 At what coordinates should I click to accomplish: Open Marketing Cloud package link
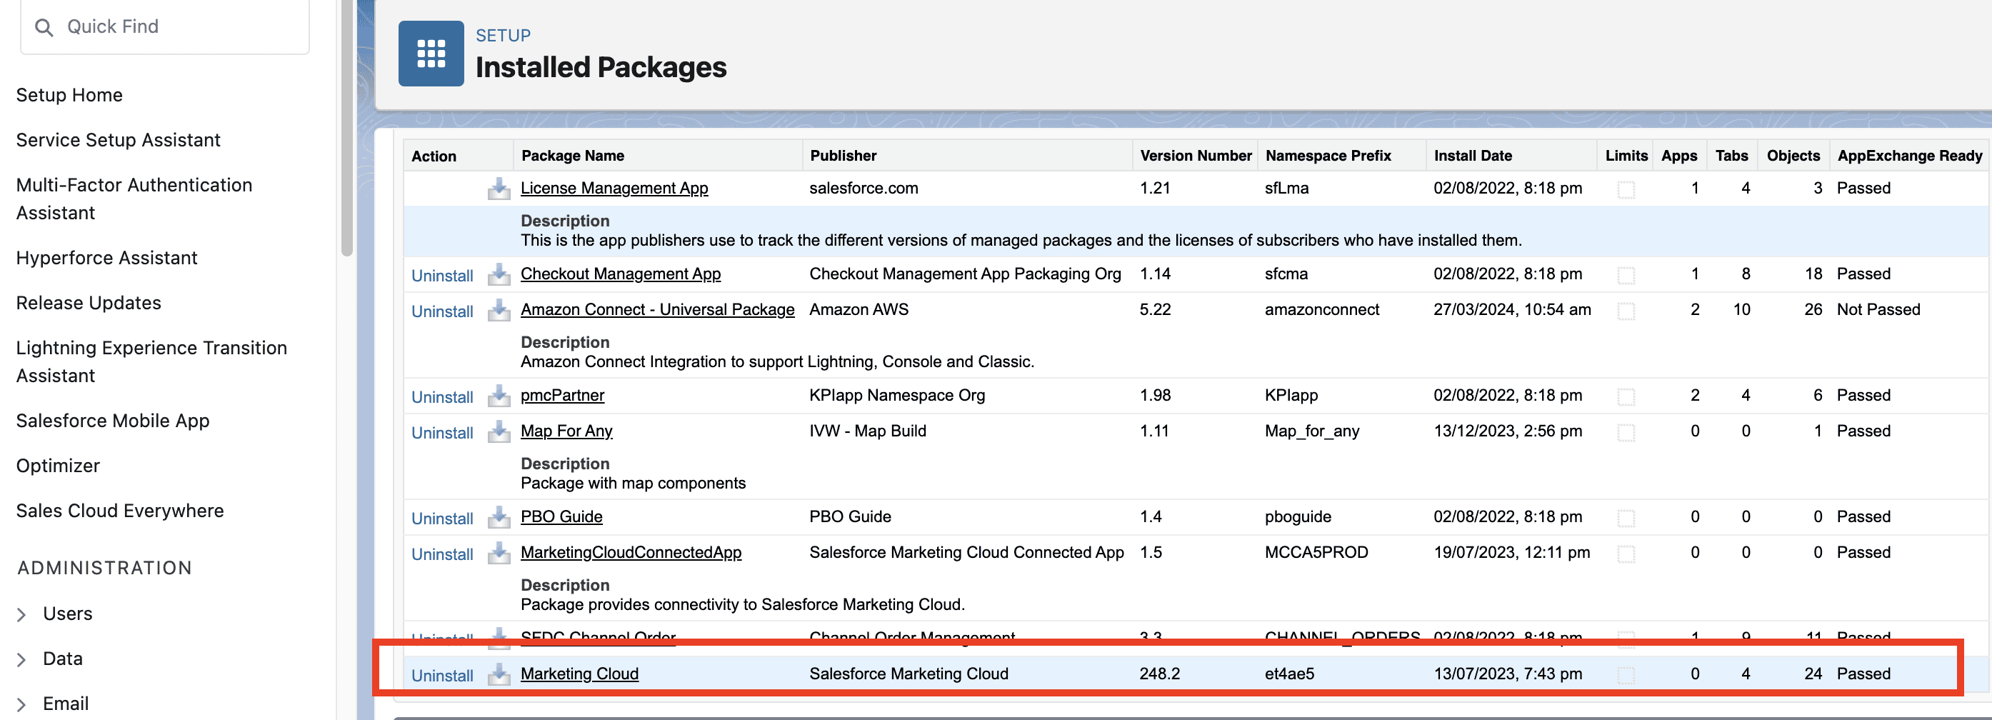[x=579, y=674]
